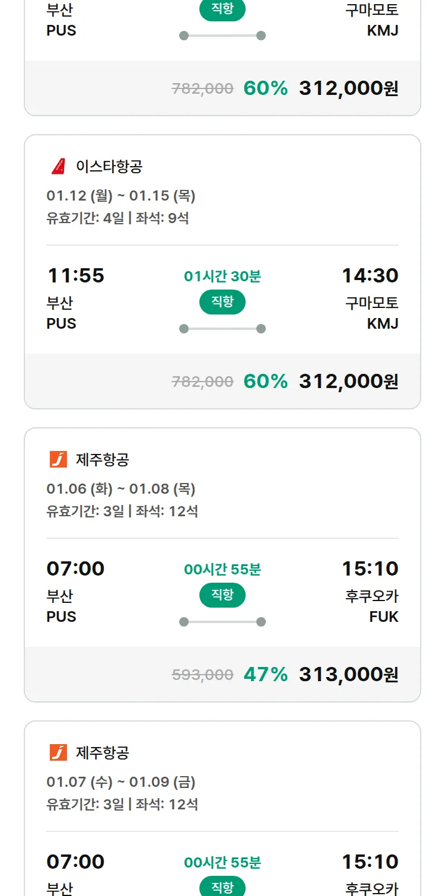This screenshot has height=896, width=445.
Task: Click route line of 11:55 Kumamoto flight
Action: coord(223,329)
